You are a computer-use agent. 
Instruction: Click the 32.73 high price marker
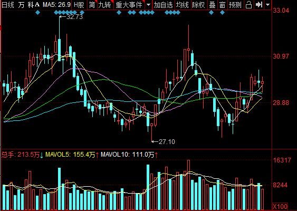point(71,17)
